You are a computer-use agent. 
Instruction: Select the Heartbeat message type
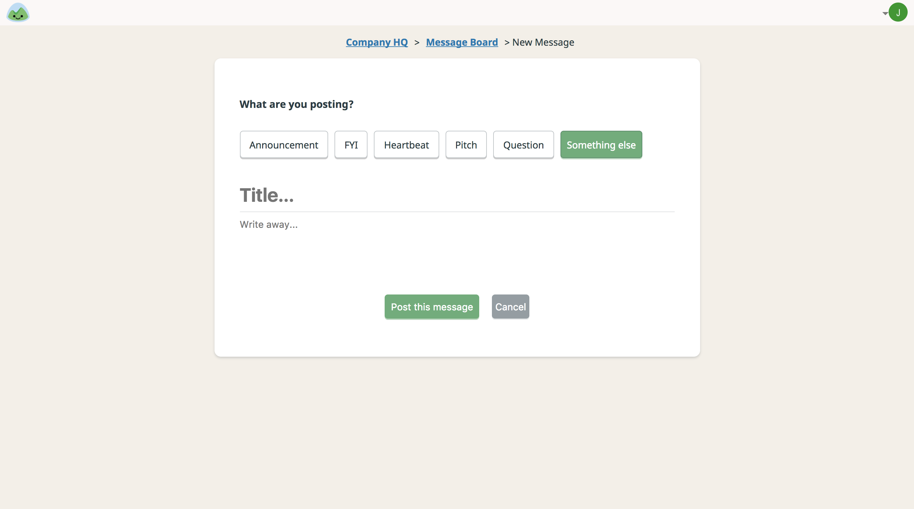[x=406, y=144]
